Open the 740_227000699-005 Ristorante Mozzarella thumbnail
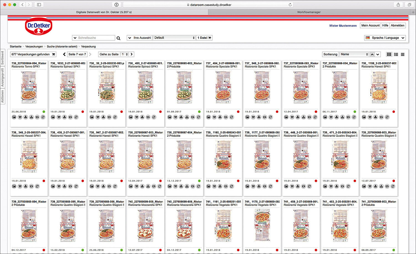The image size is (416, 254). (146, 226)
